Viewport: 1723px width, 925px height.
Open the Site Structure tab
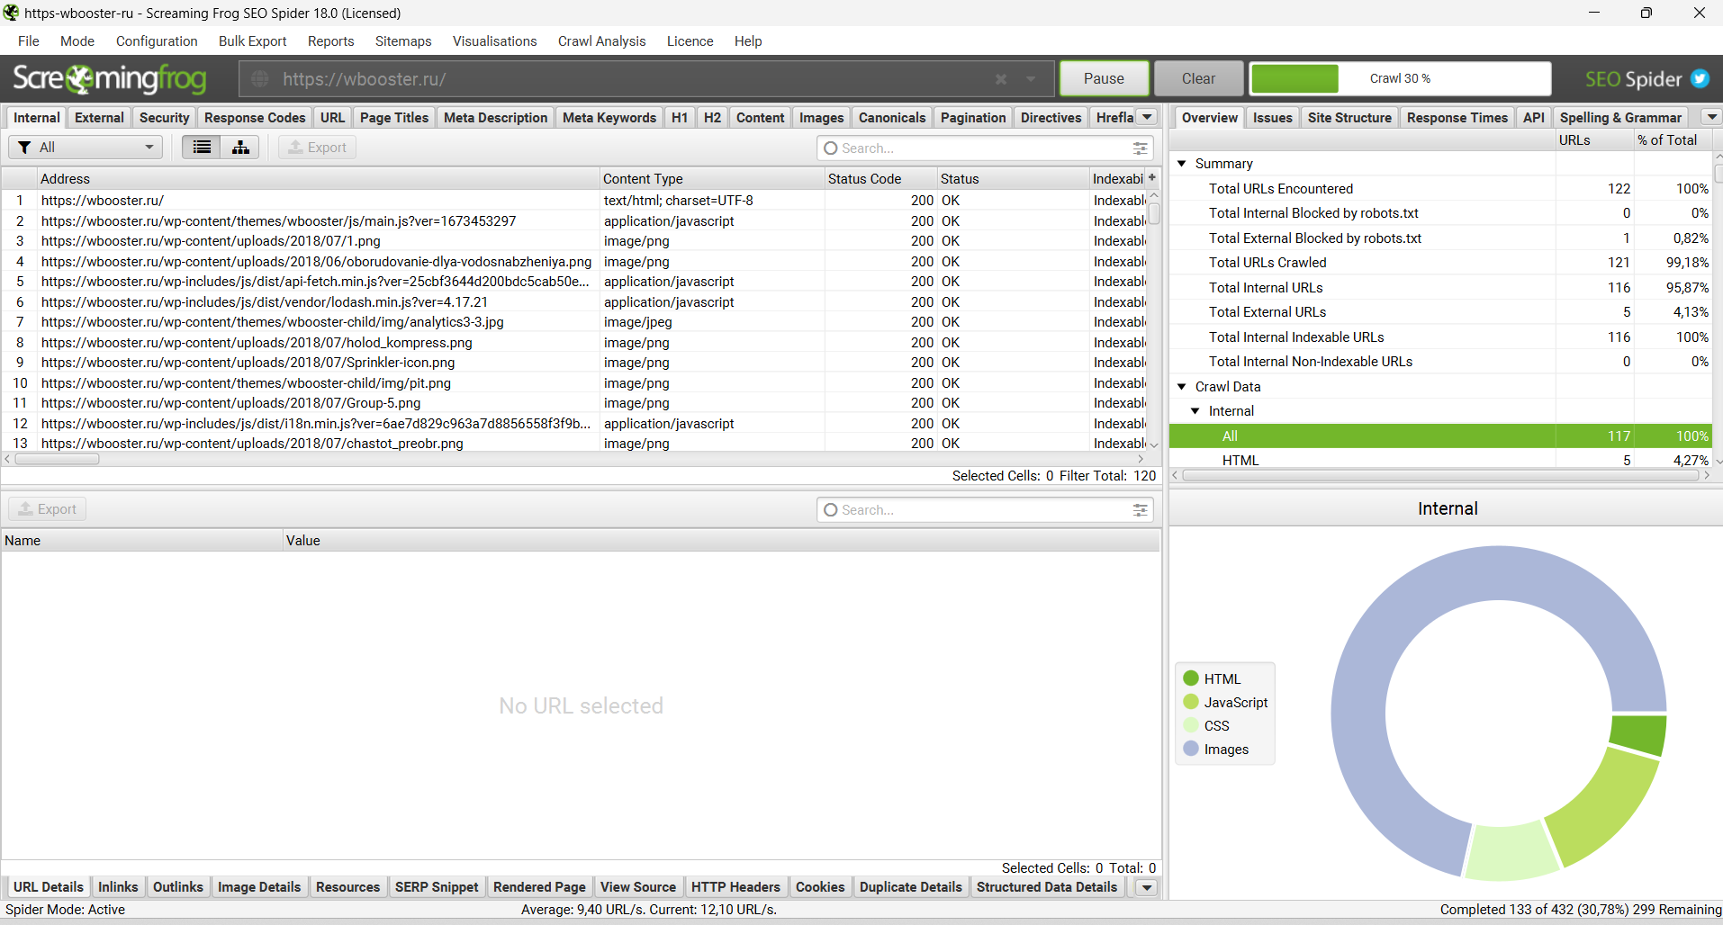pyautogui.click(x=1349, y=118)
